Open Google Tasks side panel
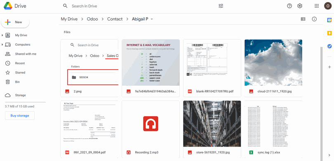334x161 pixels. tap(329, 46)
